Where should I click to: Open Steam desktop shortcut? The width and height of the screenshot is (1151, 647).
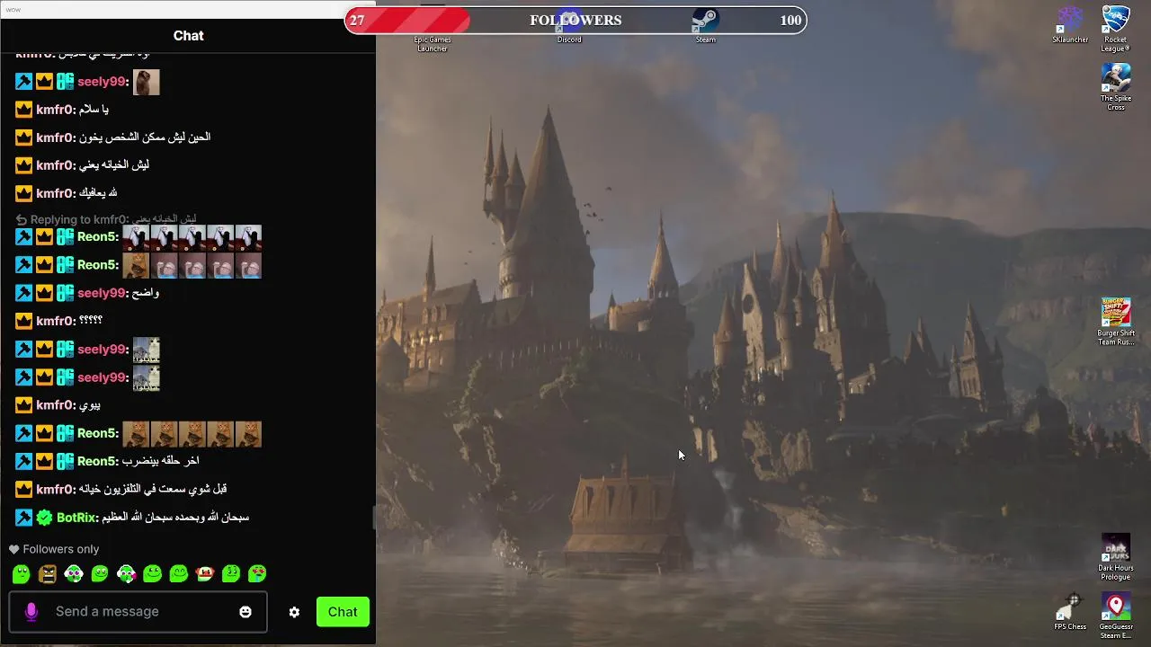(705, 24)
